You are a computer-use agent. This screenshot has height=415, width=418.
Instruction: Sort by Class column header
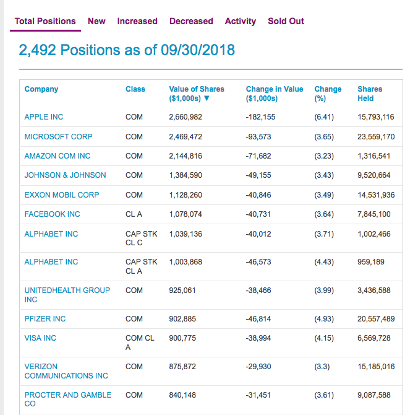135,89
